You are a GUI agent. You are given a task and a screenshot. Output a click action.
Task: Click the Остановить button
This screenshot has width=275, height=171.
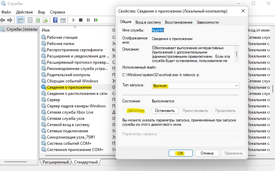tap(165, 111)
